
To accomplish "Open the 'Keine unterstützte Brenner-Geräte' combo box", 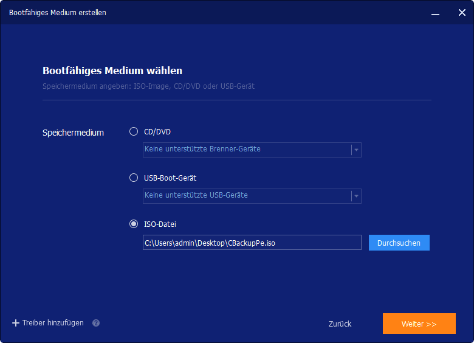I will click(246, 150).
